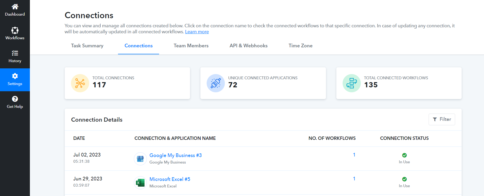Click the total connected workflows value 135

(x=371, y=85)
